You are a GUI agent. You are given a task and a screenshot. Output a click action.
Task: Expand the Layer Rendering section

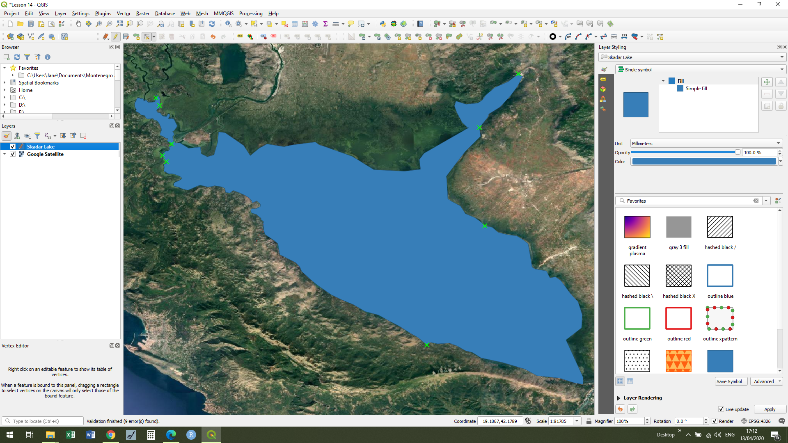coord(619,398)
